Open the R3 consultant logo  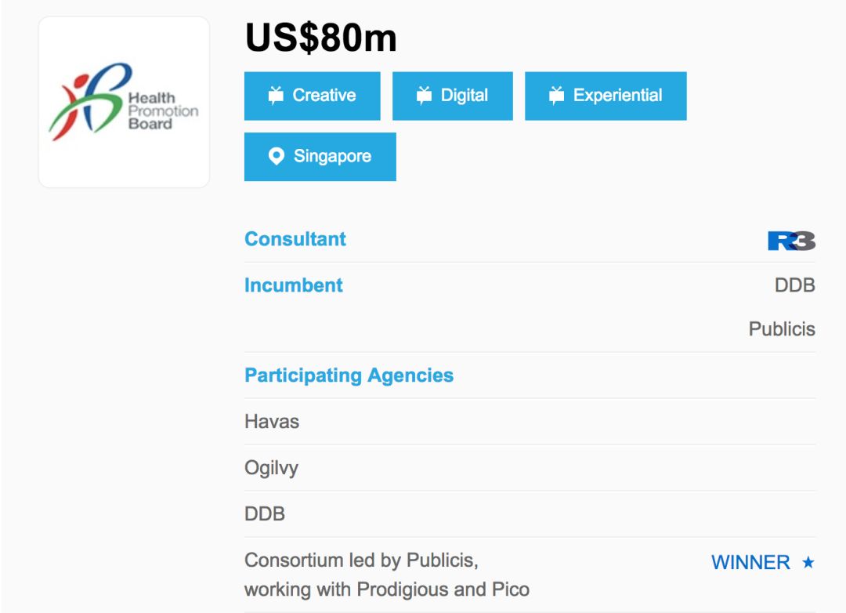(x=791, y=241)
